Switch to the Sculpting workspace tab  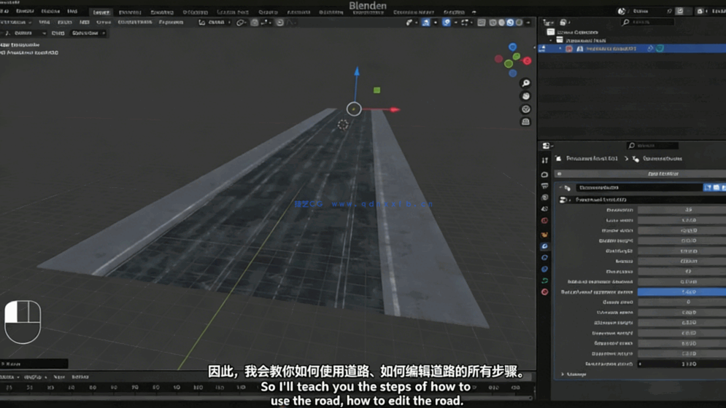(x=162, y=12)
